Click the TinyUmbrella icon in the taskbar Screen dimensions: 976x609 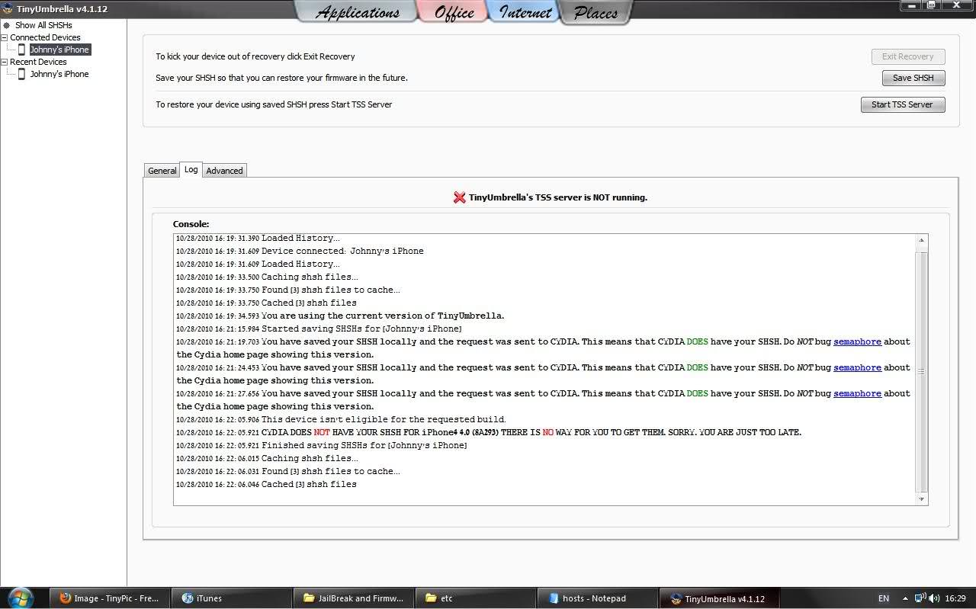(x=676, y=598)
